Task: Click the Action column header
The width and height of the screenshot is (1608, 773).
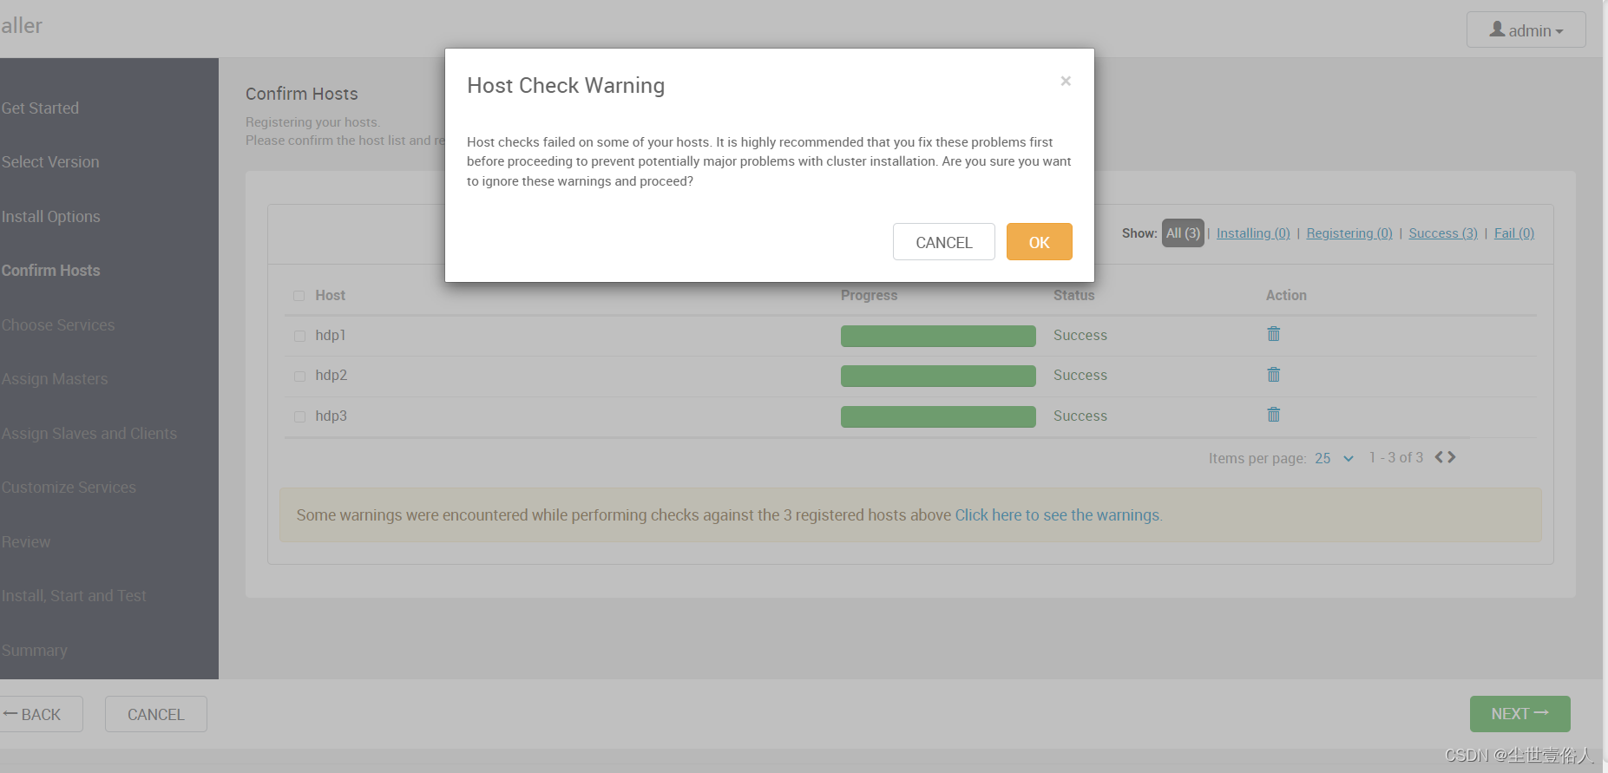Action: tap(1286, 295)
